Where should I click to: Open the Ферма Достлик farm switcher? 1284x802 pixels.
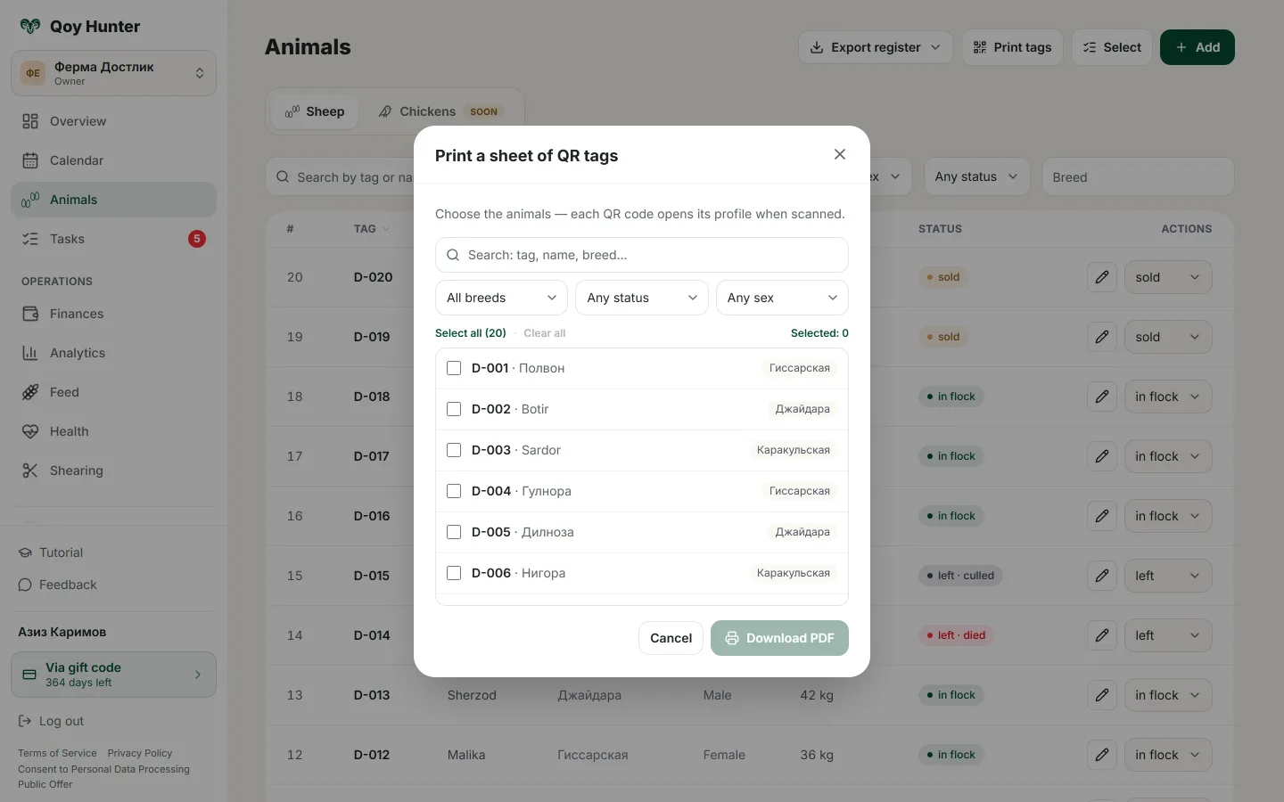[x=113, y=73]
